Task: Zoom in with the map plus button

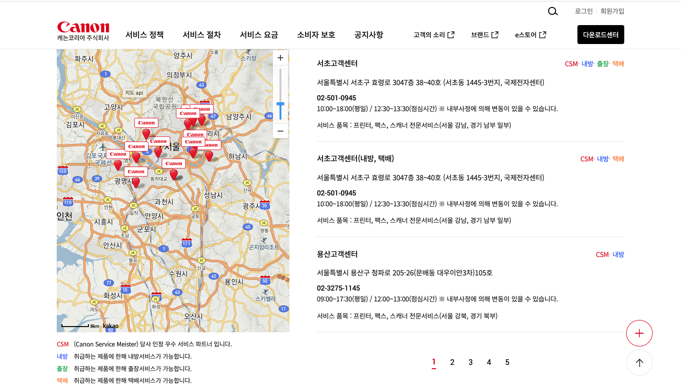Action: (x=280, y=57)
